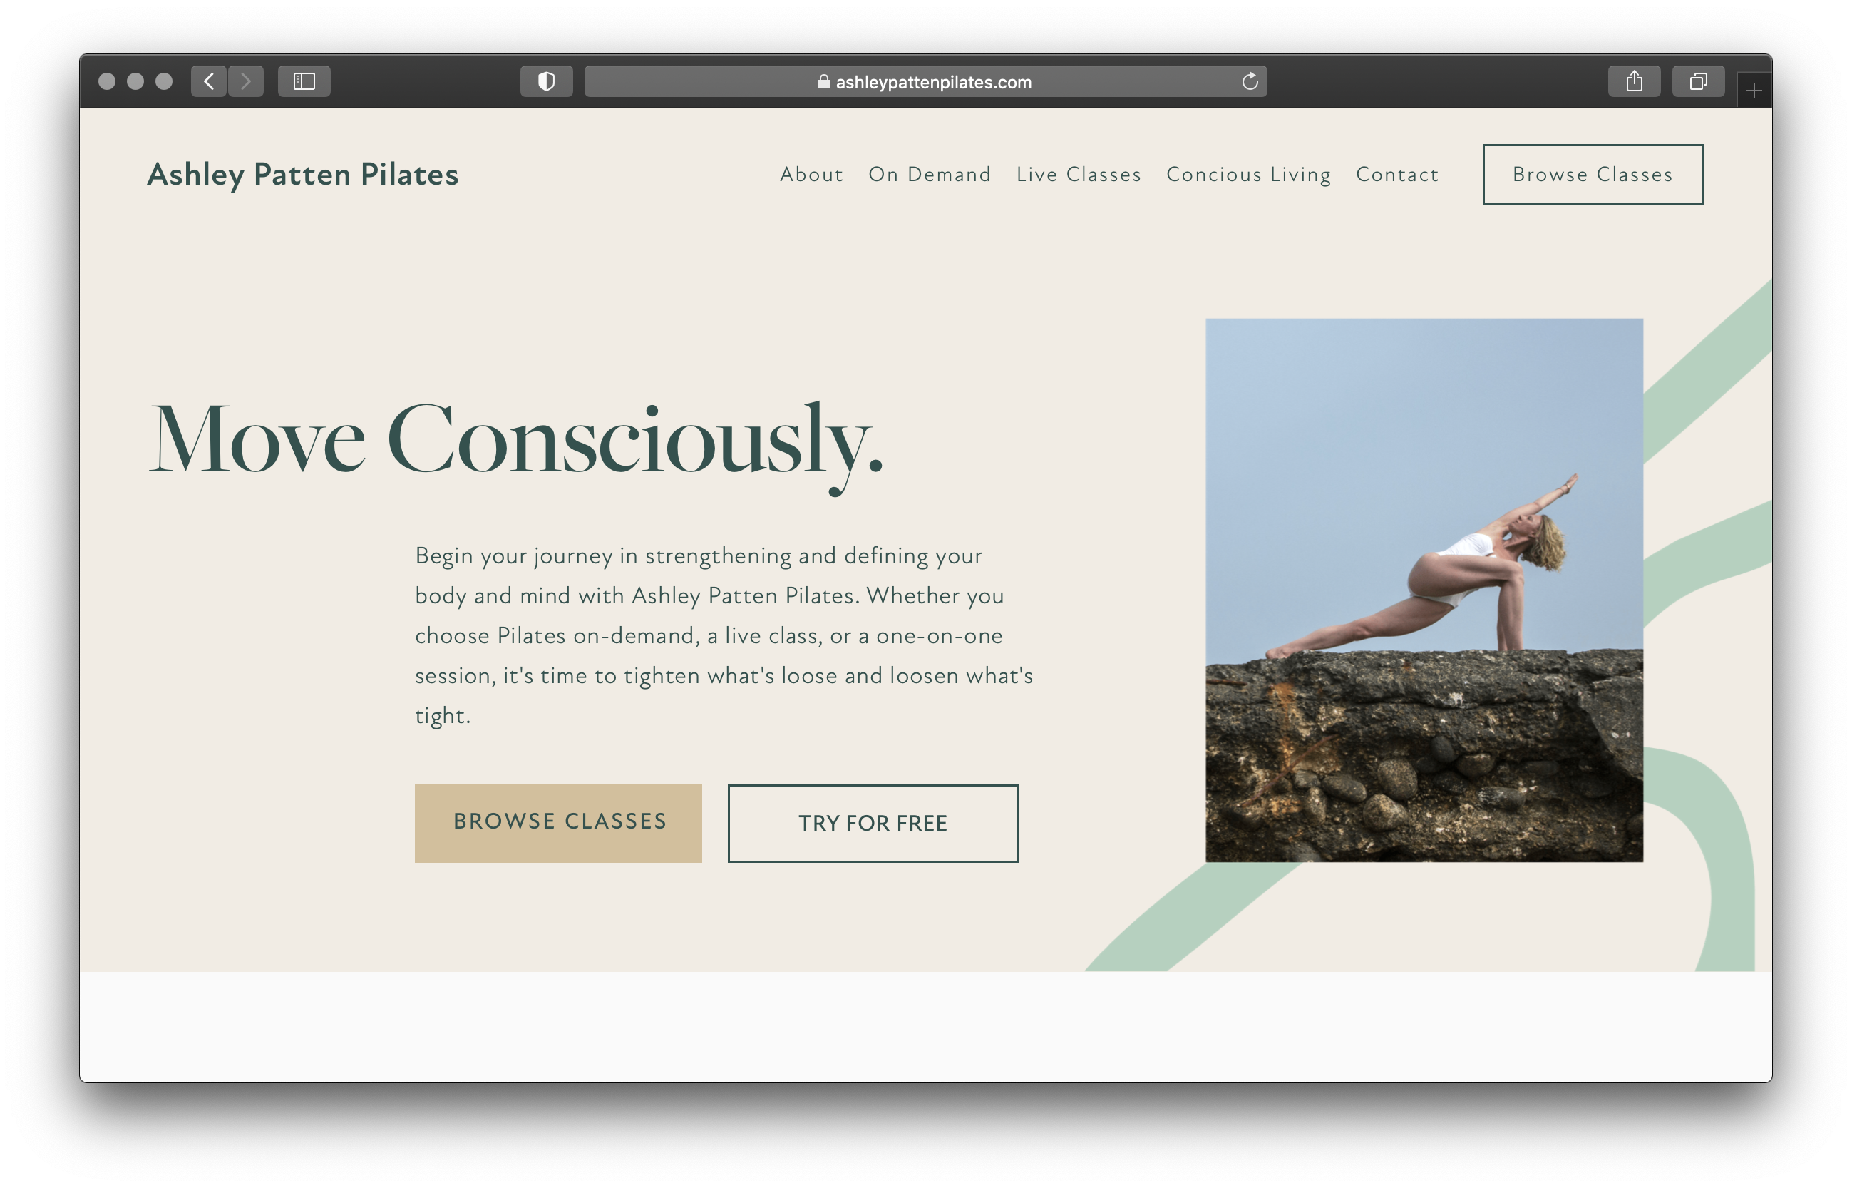The height and width of the screenshot is (1188, 1852).
Task: Click the outlined Browse Classes header button
Action: tap(1593, 174)
